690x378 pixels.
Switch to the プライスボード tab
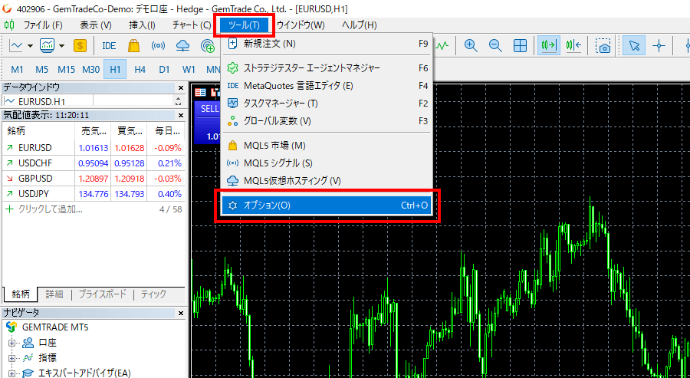(x=102, y=294)
